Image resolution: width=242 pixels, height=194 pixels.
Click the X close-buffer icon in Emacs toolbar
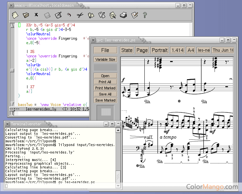click(36, 15)
